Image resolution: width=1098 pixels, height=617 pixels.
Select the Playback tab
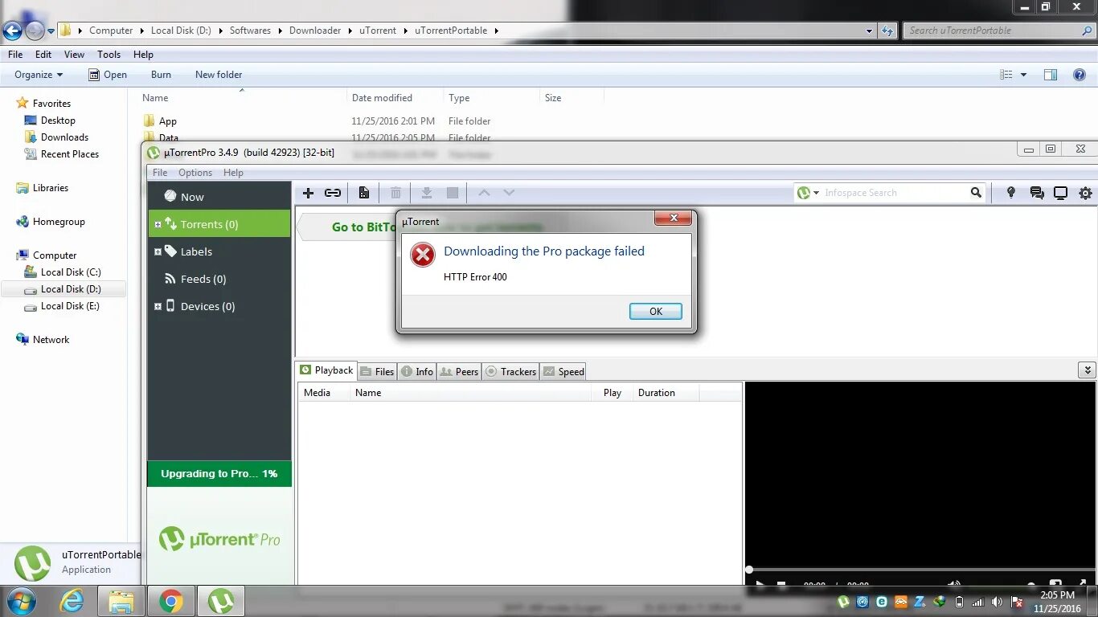326,370
